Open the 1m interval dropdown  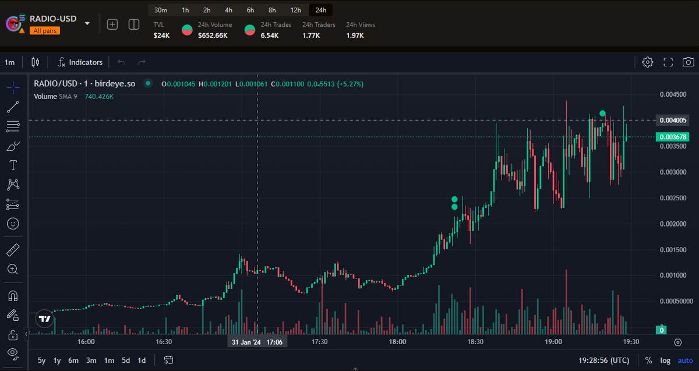(x=8, y=62)
